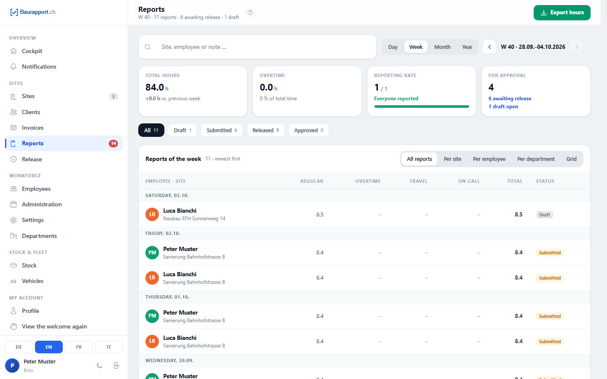607x379 pixels.
Task: Switch language to FR
Action: point(79,347)
